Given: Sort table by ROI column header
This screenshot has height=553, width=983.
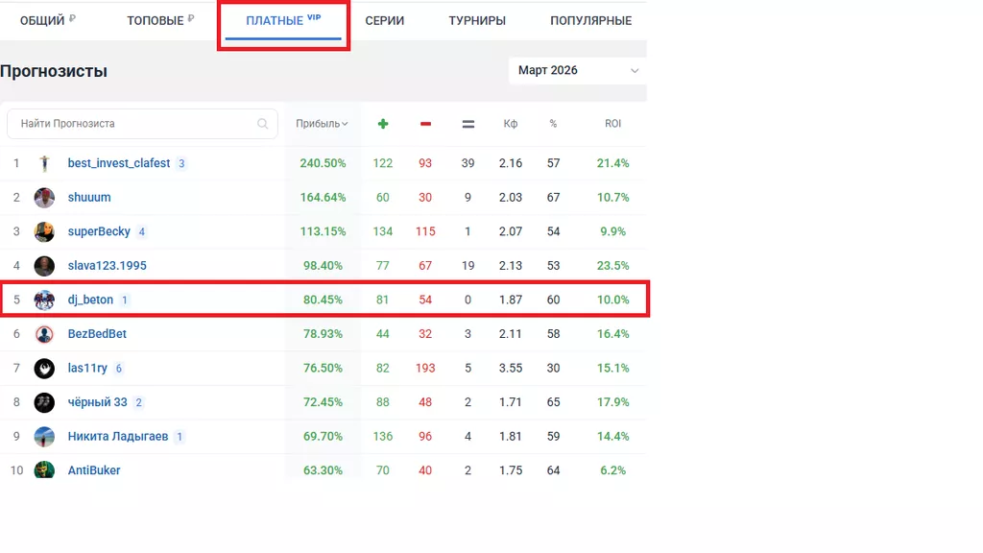Looking at the screenshot, I should pyautogui.click(x=612, y=124).
